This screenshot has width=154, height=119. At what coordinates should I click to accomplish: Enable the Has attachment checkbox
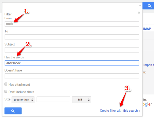[6, 84]
